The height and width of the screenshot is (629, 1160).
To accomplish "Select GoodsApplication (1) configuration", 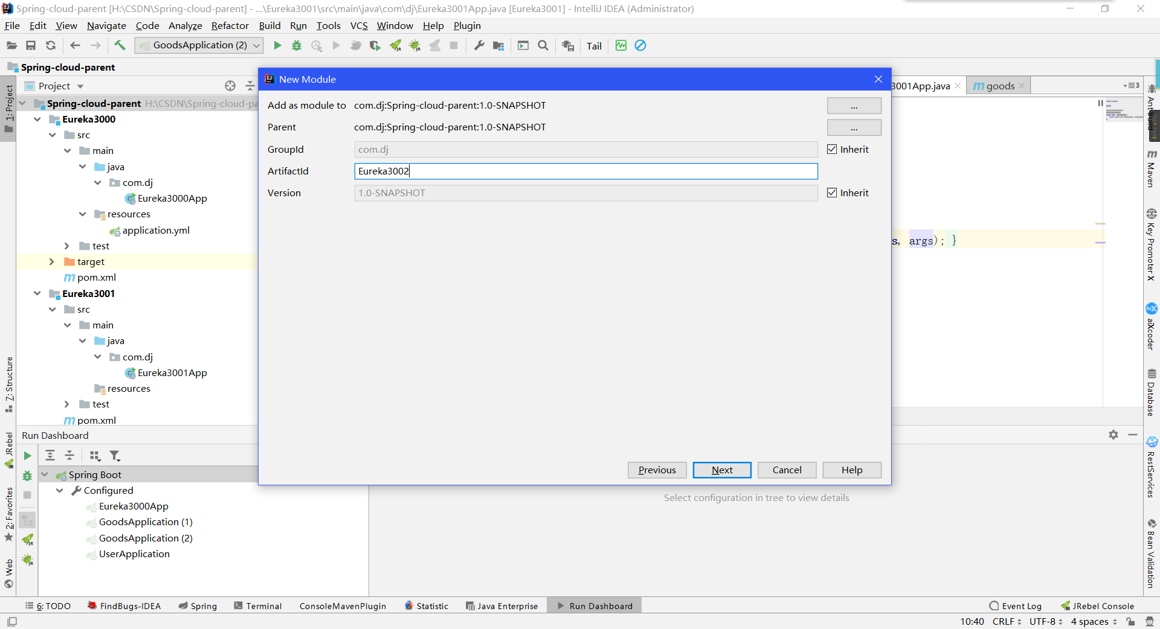I will tap(146, 522).
